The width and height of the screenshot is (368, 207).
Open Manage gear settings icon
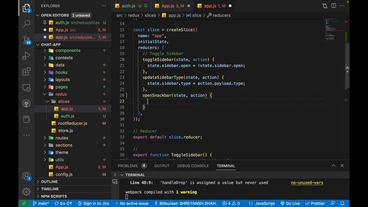click(26, 191)
